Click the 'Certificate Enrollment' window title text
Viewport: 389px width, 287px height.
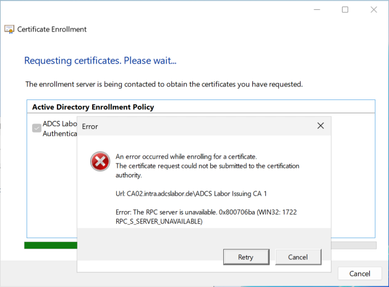tap(52, 29)
